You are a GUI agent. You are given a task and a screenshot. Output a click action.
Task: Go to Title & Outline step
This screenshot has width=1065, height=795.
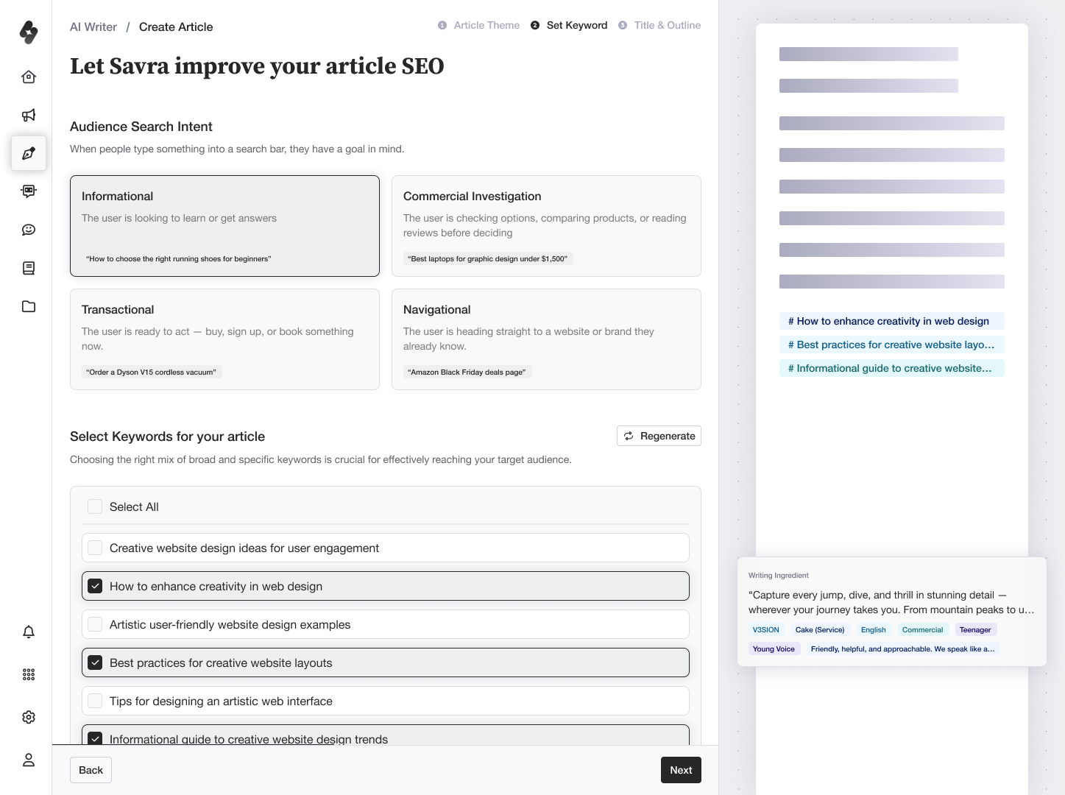point(659,25)
